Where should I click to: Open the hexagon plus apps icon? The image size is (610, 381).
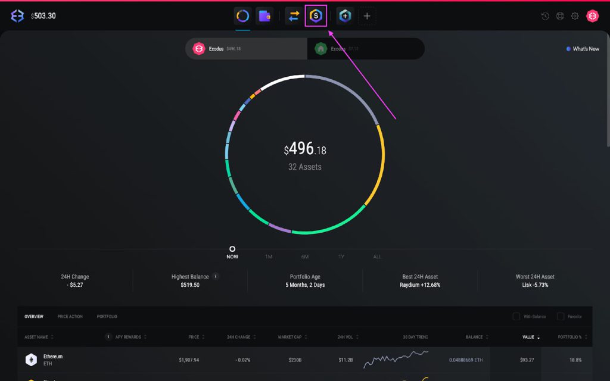click(x=345, y=16)
